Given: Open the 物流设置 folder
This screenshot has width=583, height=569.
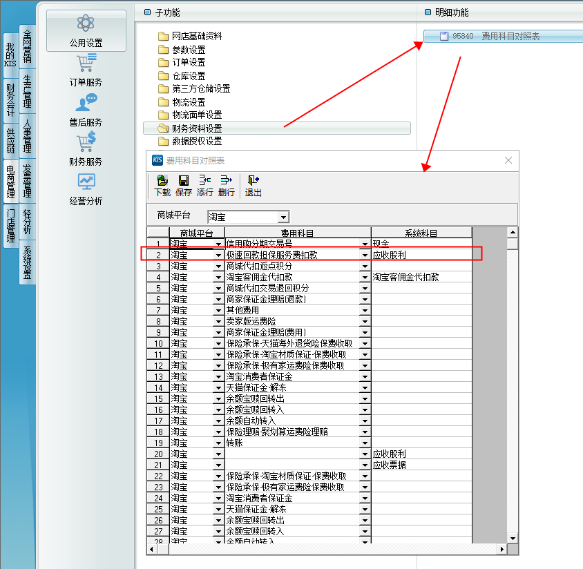Looking at the screenshot, I should coord(182,102).
